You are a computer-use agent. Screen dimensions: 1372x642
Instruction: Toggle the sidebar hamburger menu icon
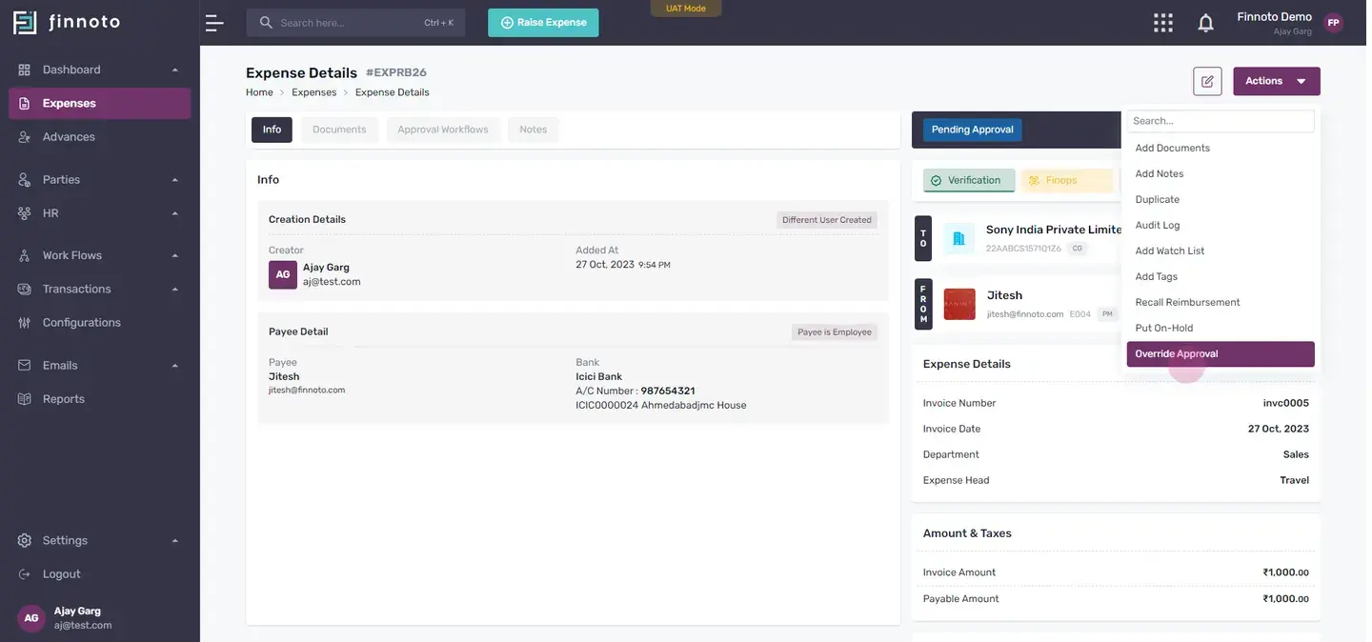pyautogui.click(x=214, y=23)
